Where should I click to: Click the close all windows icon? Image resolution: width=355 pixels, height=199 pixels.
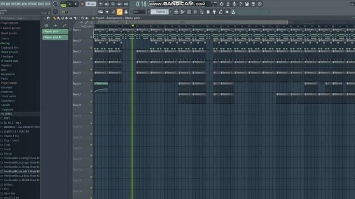[227, 12]
